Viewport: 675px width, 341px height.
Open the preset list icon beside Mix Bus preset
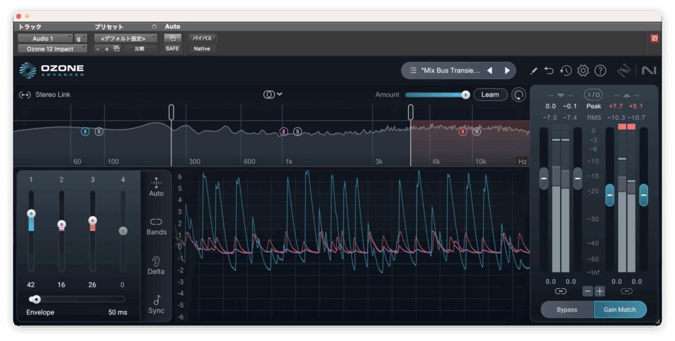point(413,70)
